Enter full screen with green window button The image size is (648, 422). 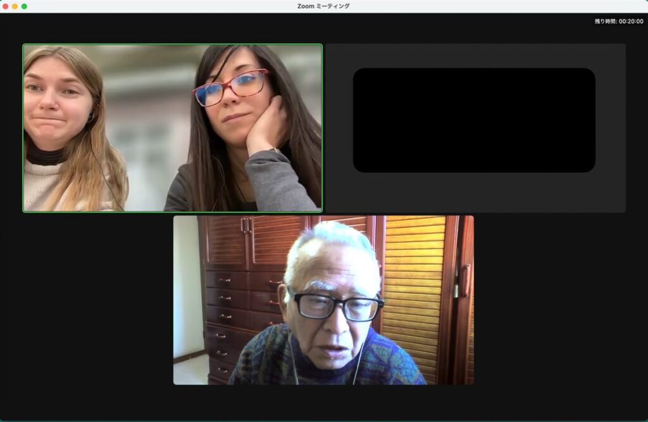25,6
